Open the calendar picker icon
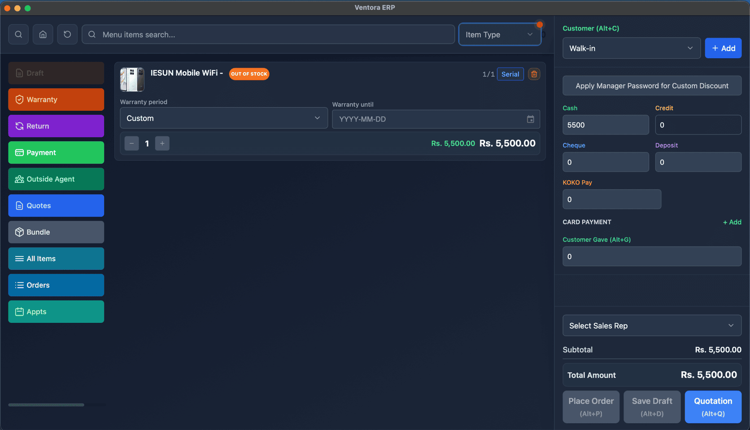 pyautogui.click(x=530, y=119)
